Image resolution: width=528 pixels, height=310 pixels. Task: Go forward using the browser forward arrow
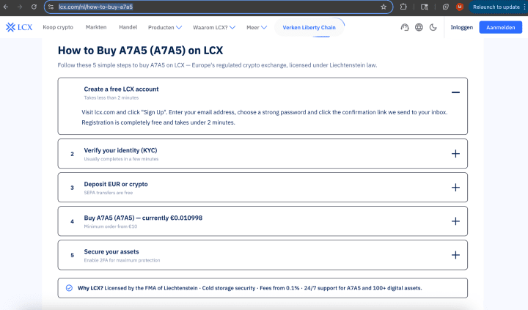20,7
